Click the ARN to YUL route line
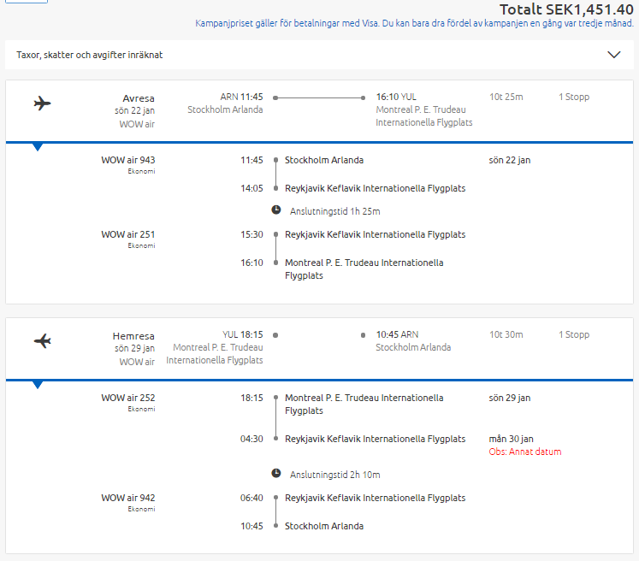Screen dimensions: 639x561 [319, 97]
